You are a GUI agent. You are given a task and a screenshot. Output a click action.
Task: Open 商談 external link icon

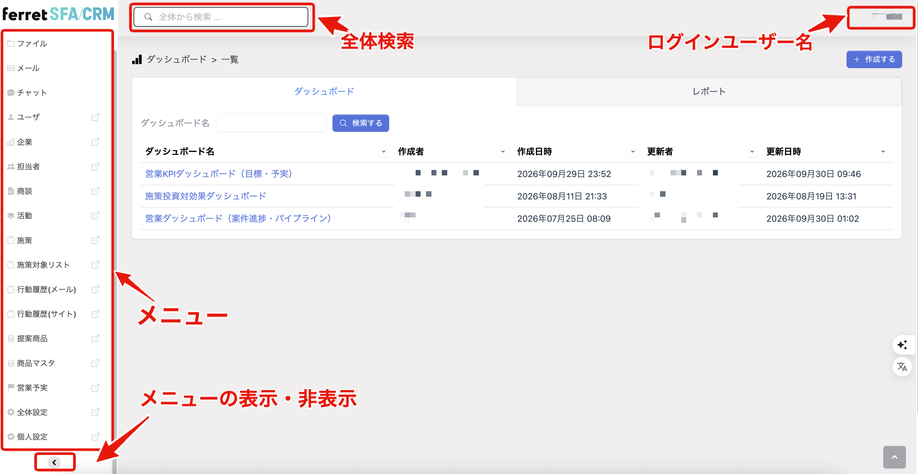pos(95,191)
